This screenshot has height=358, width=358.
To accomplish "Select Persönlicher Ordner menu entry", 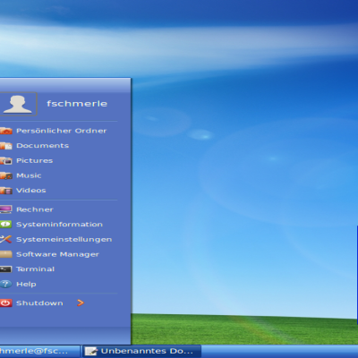I will click(62, 131).
